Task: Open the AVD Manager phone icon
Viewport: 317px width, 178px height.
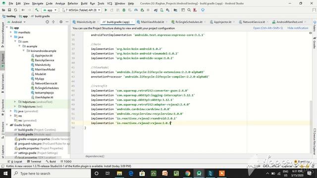Action: click(162, 10)
